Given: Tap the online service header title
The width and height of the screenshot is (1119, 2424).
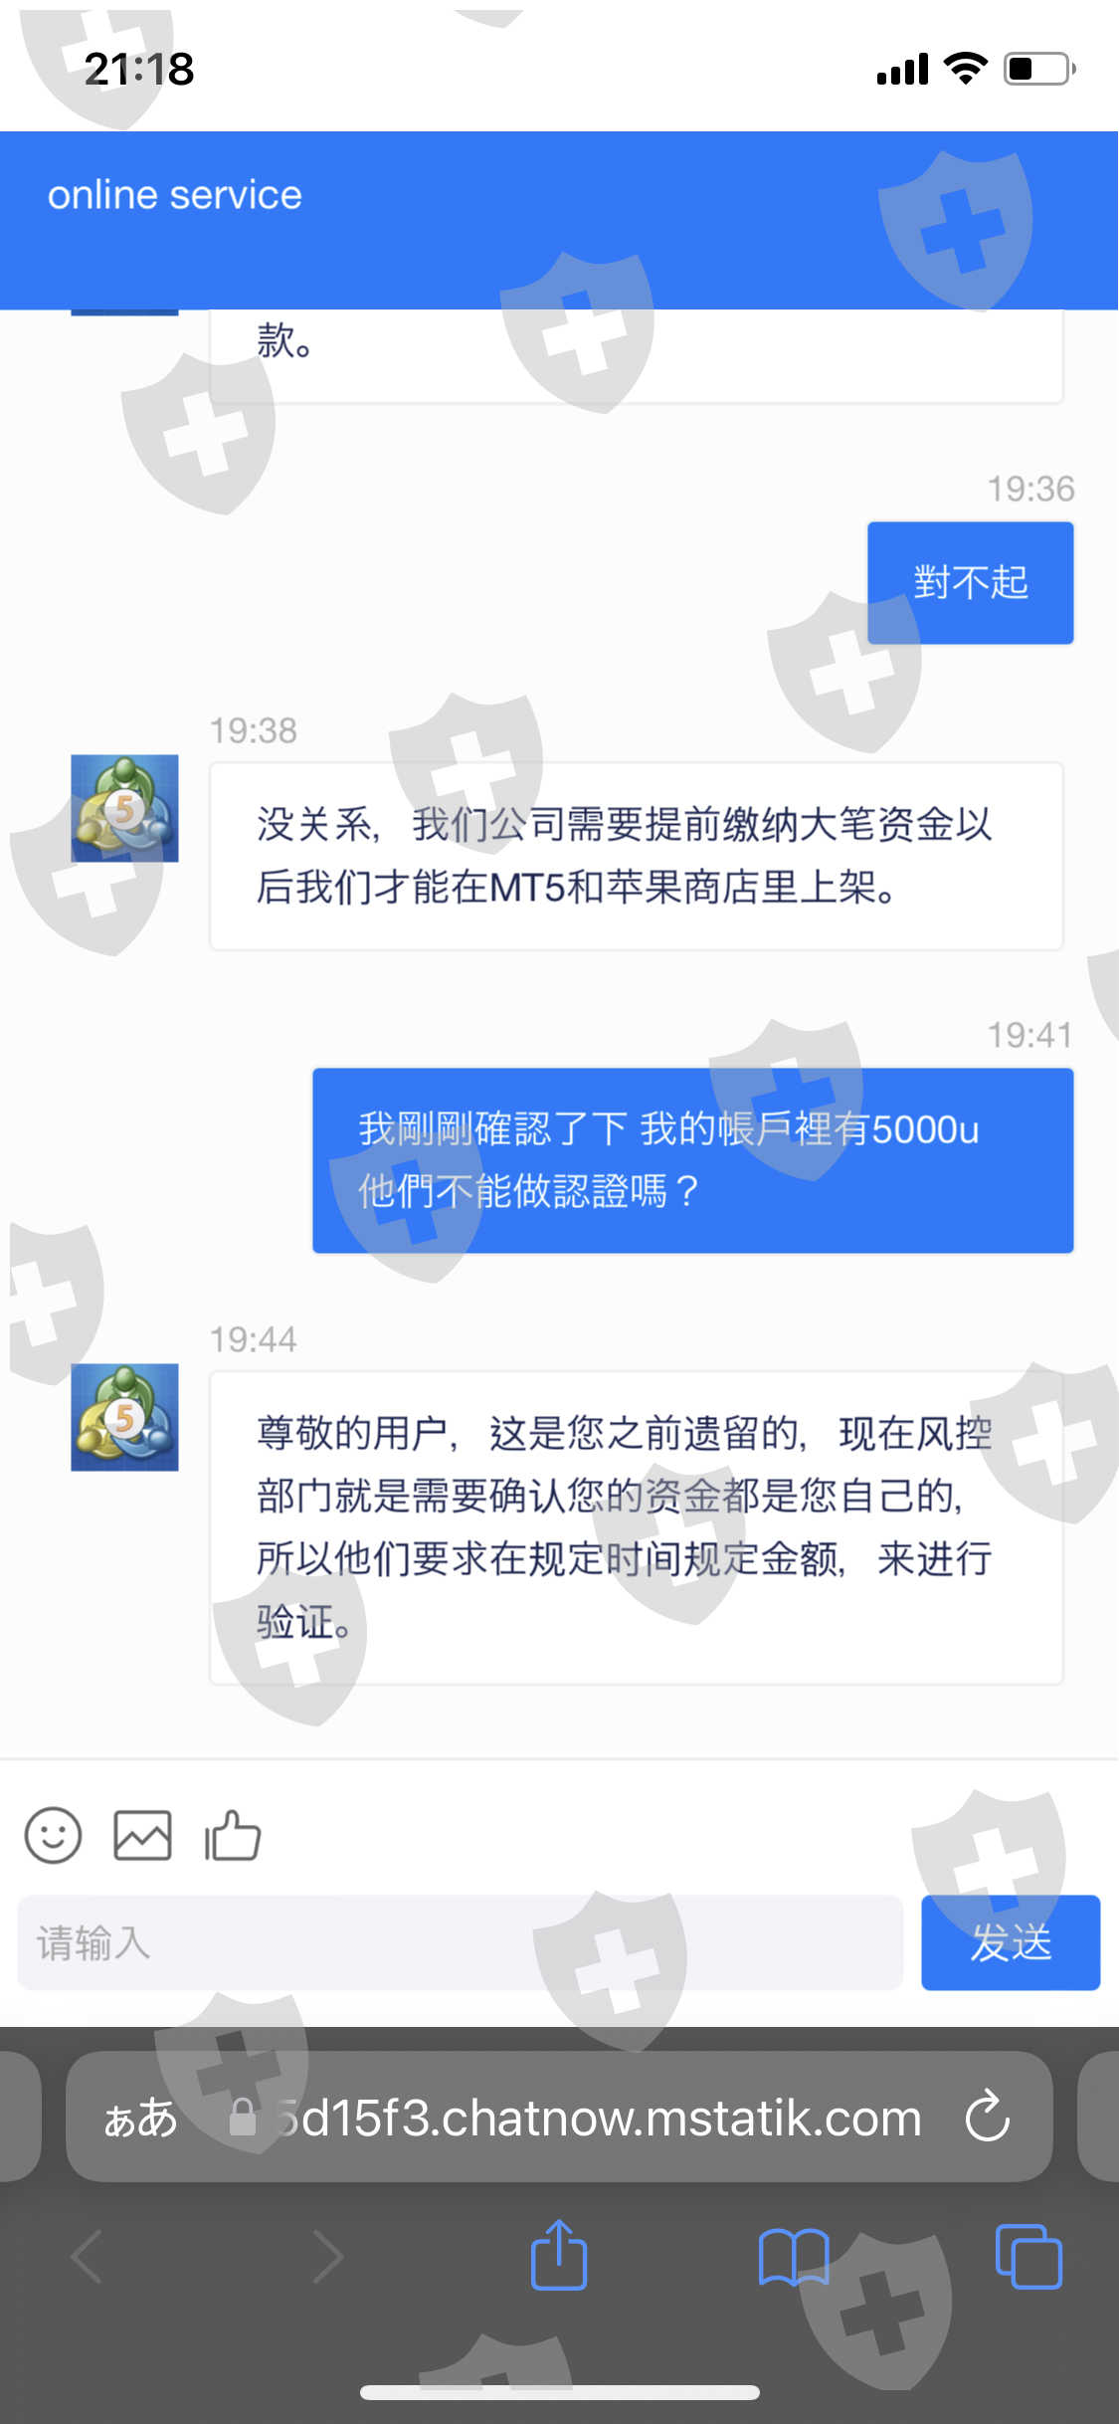Looking at the screenshot, I should pyautogui.click(x=175, y=195).
